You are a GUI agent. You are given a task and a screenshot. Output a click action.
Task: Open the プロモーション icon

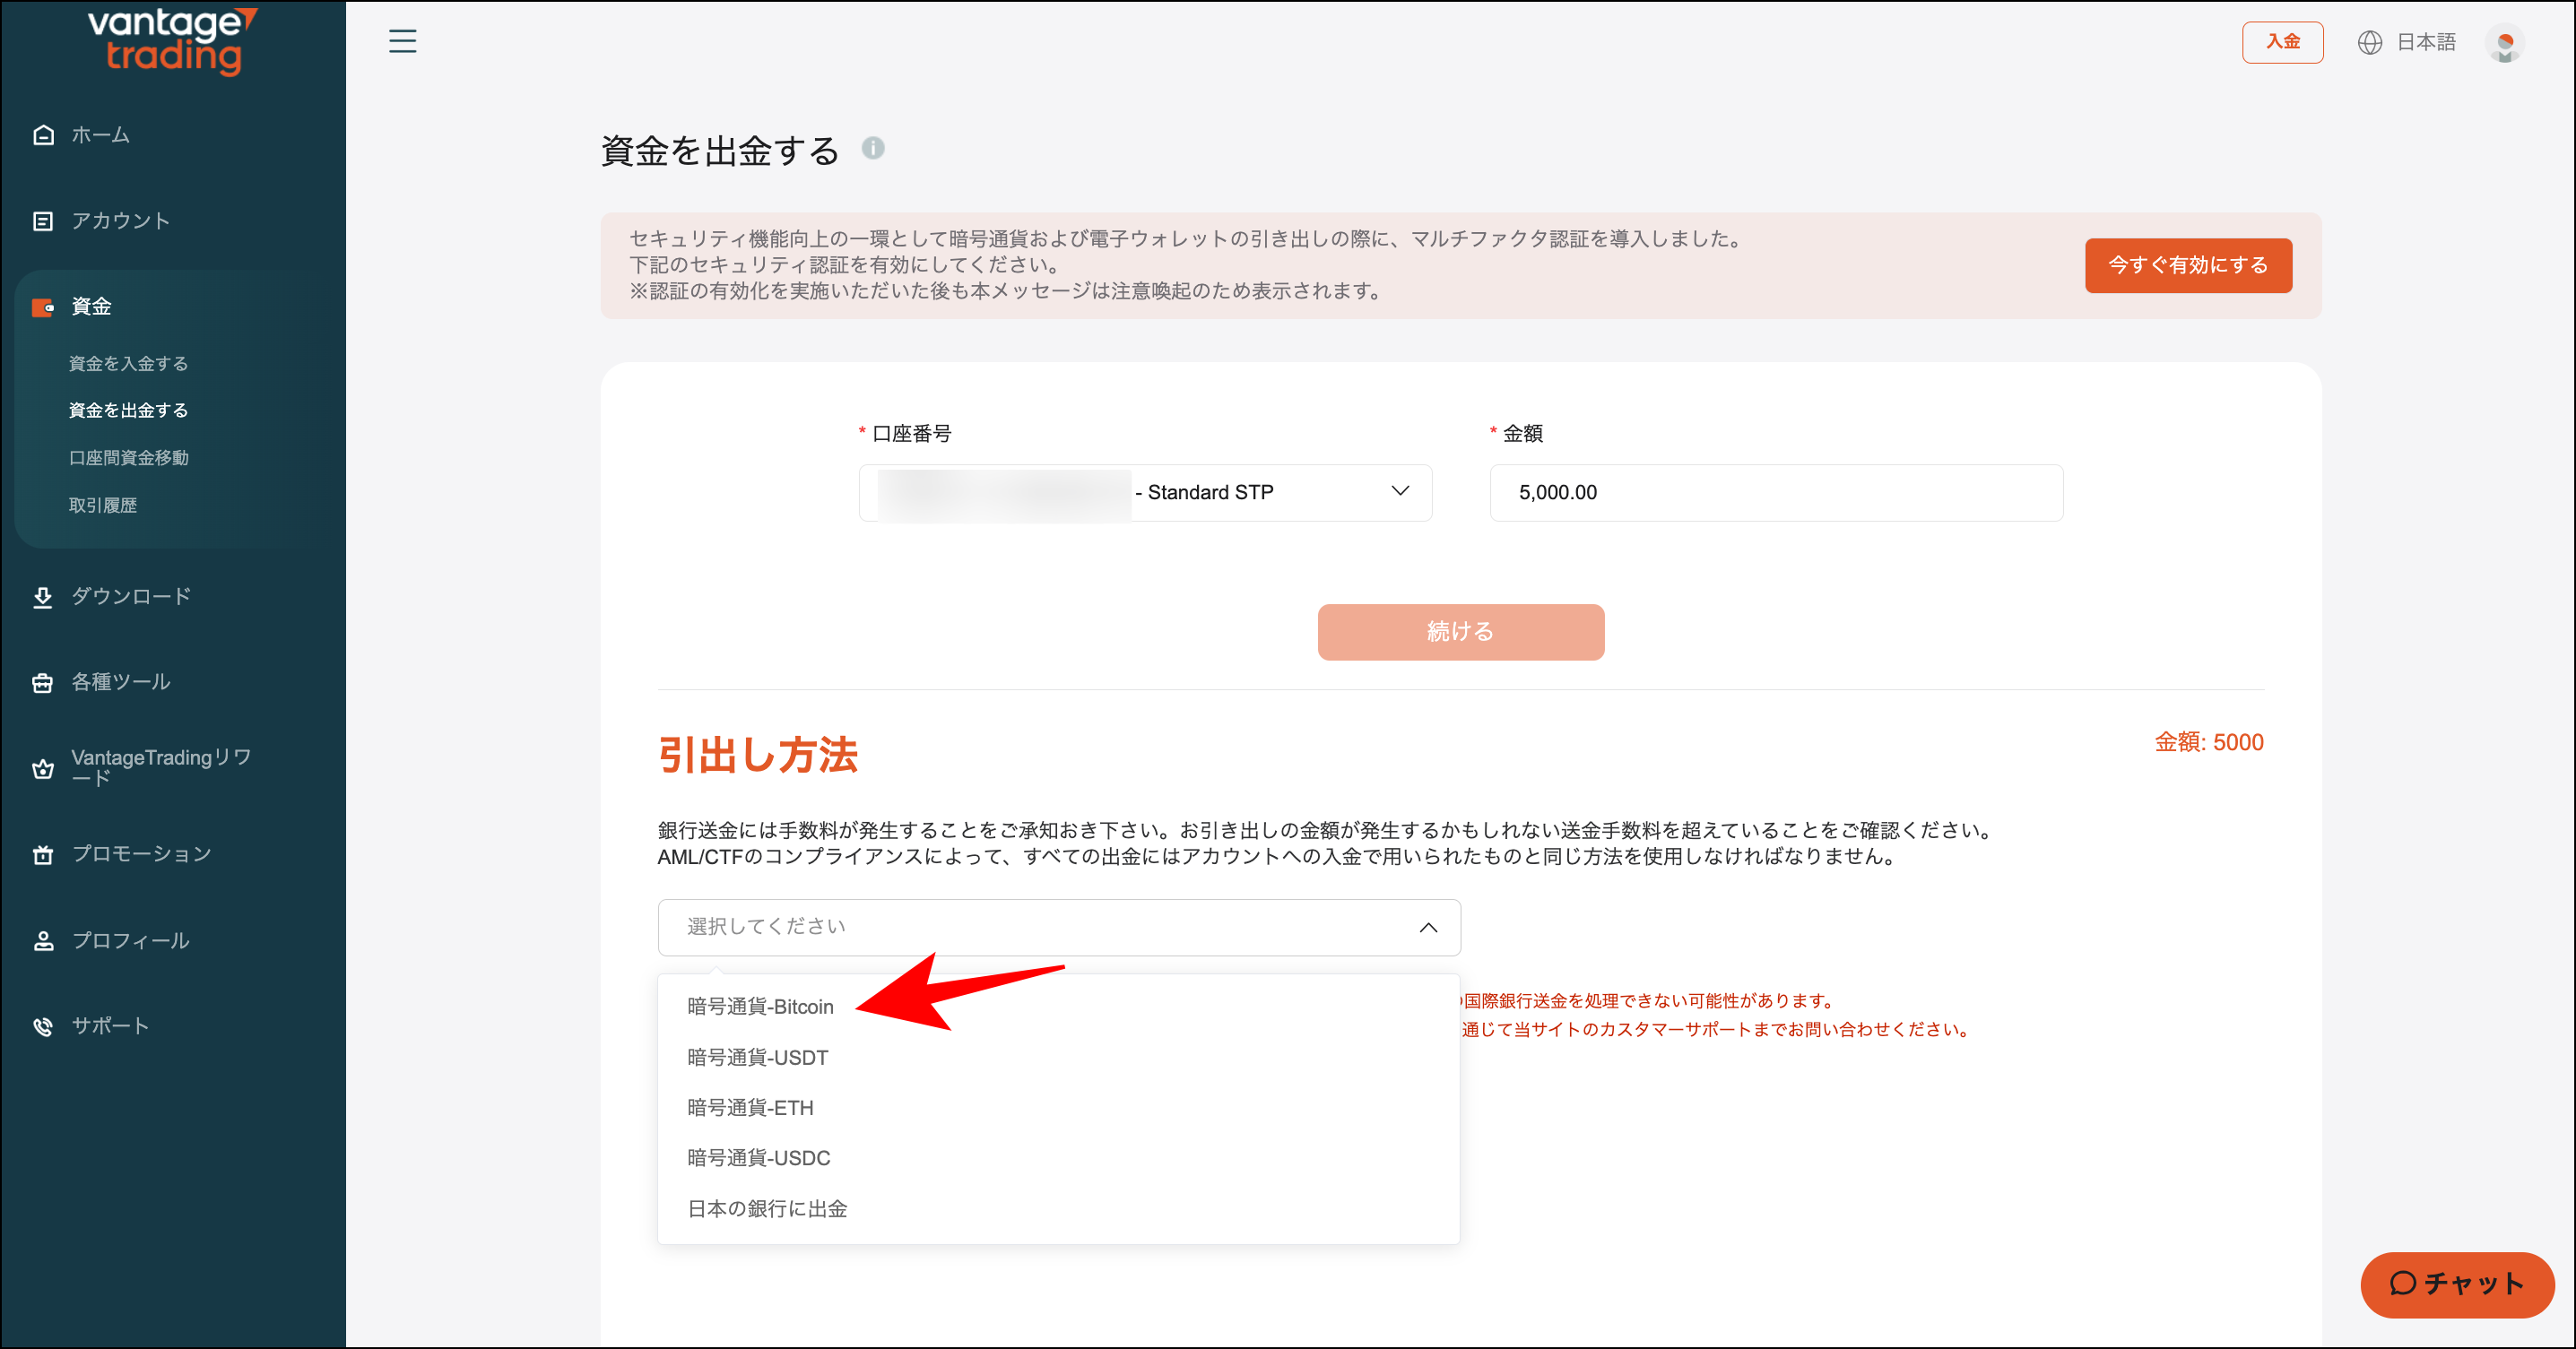(43, 854)
